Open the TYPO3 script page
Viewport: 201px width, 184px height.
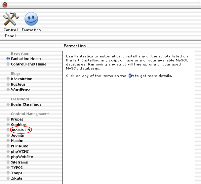[x=17, y=168]
